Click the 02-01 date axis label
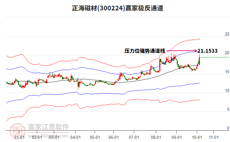Image resolution: width=230 pixels, height=142 pixels. coord(37,137)
